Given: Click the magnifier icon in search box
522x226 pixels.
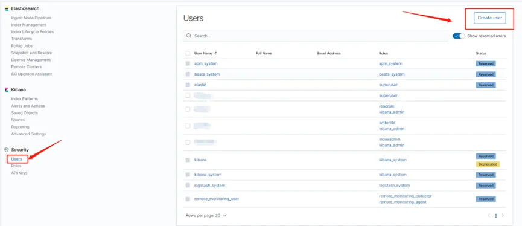Looking at the screenshot, I should tap(189, 36).
